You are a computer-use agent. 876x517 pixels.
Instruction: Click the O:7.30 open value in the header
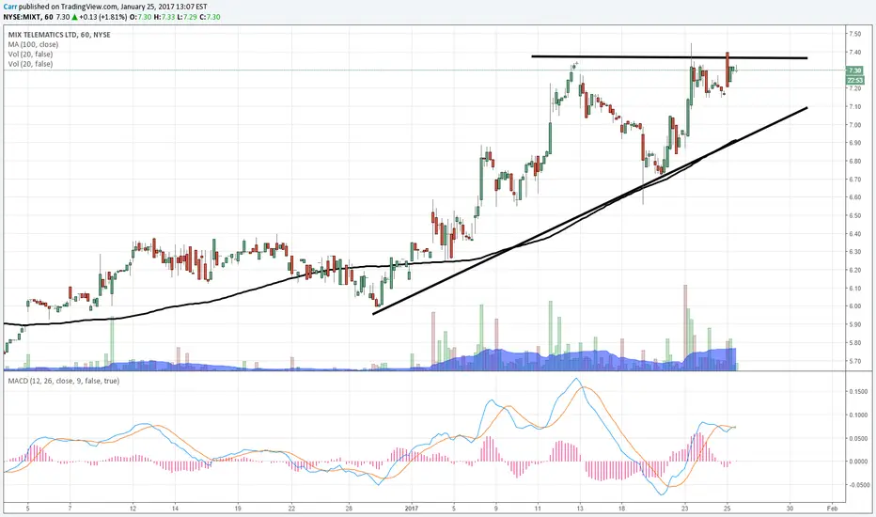tap(140, 17)
